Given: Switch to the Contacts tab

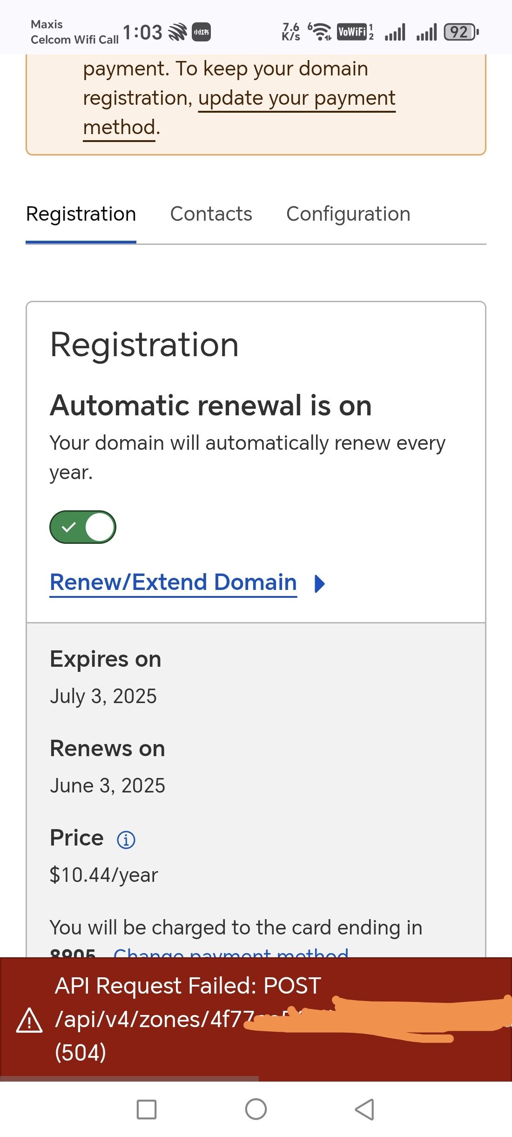Looking at the screenshot, I should tap(211, 214).
